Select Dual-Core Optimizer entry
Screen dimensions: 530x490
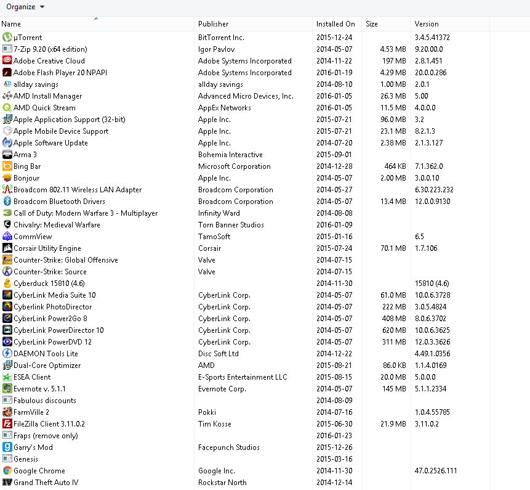tap(47, 365)
